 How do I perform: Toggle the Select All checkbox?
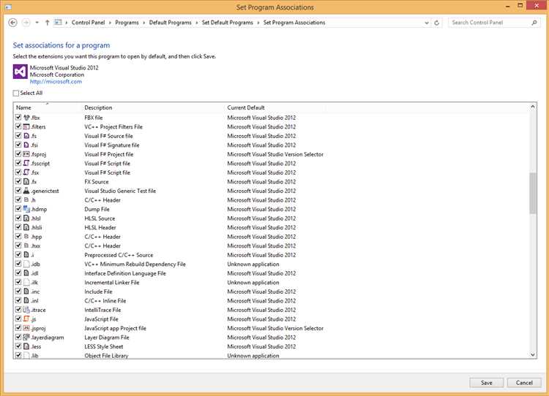(x=16, y=93)
